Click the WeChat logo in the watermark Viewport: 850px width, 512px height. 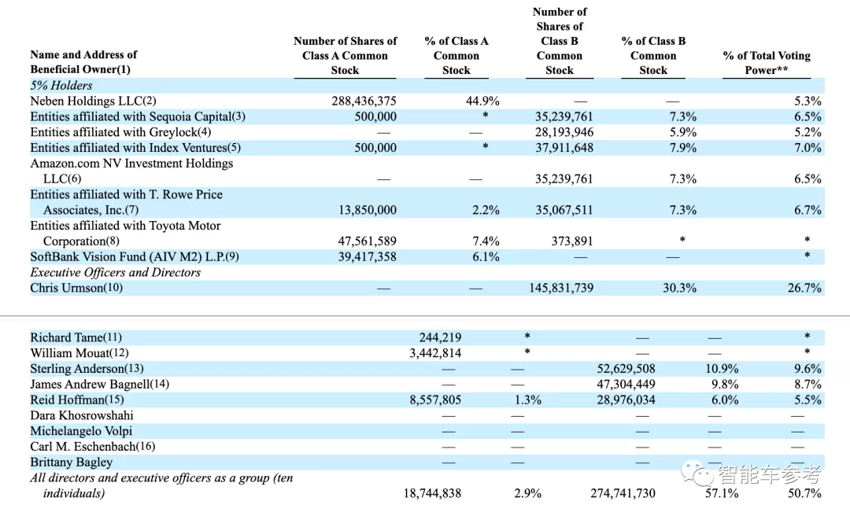click(698, 473)
